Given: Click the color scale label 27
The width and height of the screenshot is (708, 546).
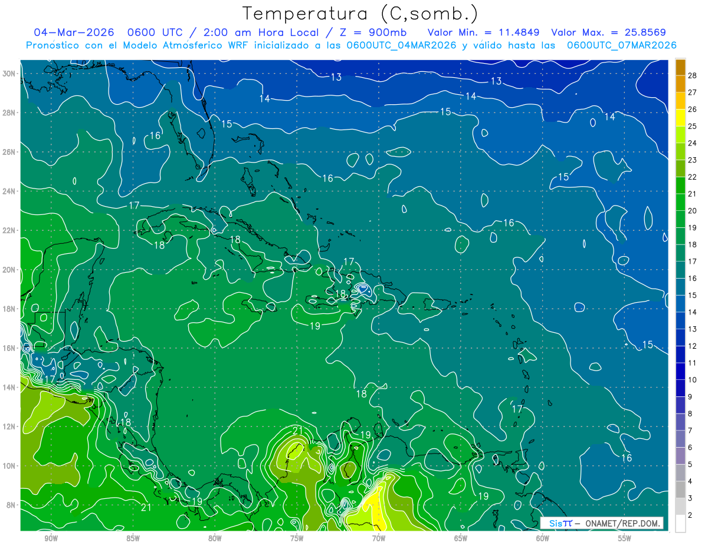Looking at the screenshot, I should tap(693, 92).
